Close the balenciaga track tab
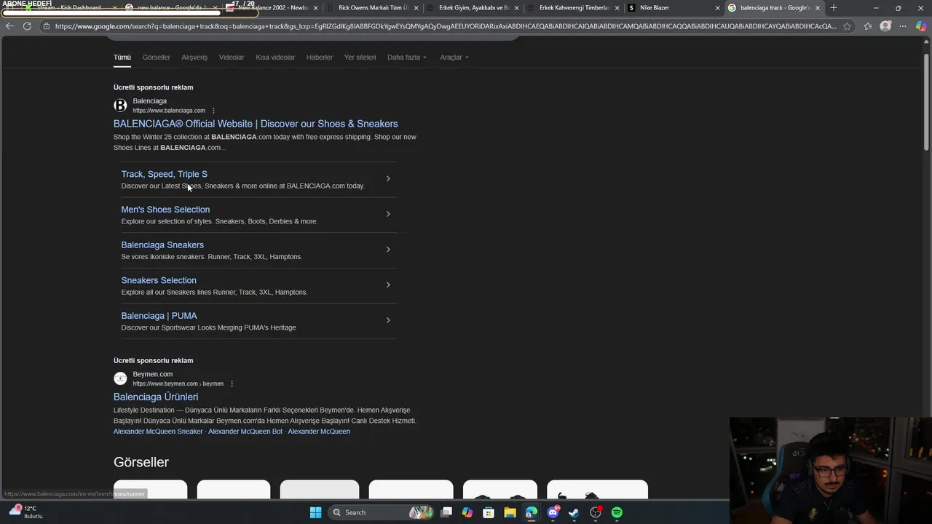This screenshot has height=524, width=932. click(x=818, y=8)
